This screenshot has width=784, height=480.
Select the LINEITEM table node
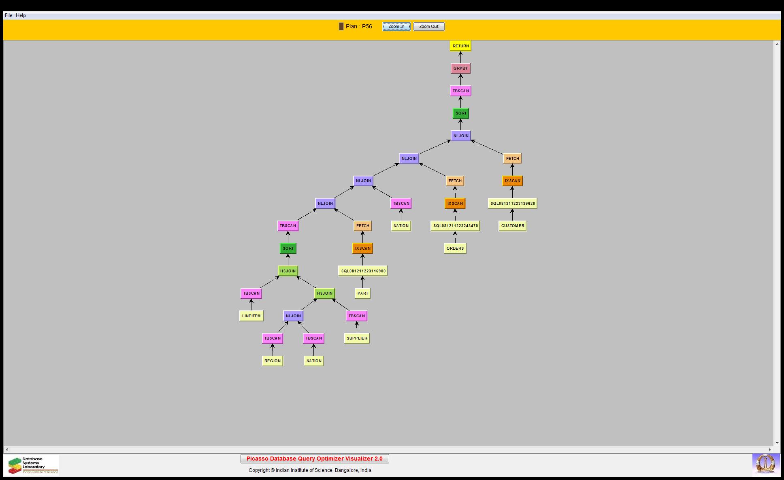251,316
